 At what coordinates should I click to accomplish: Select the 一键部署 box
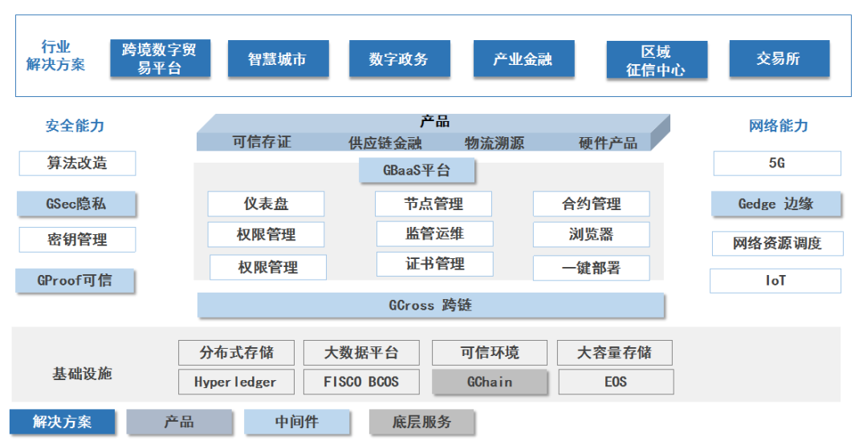(591, 268)
